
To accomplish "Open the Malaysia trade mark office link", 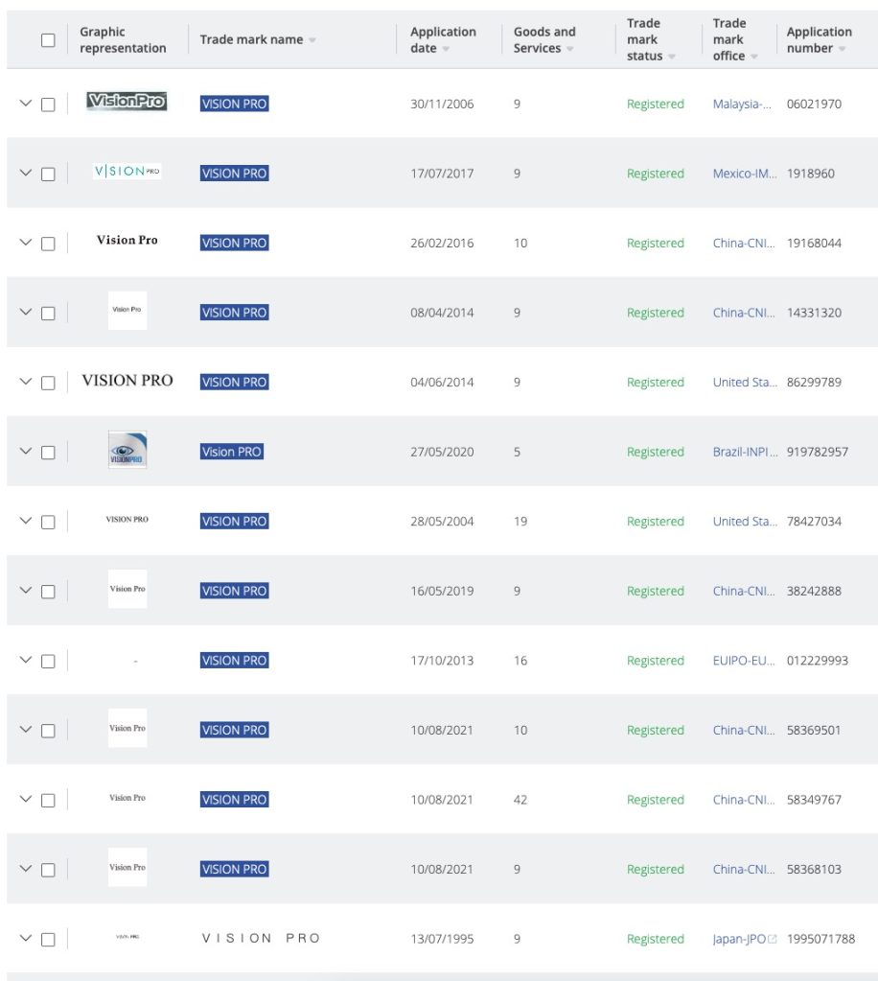I will [x=742, y=105].
